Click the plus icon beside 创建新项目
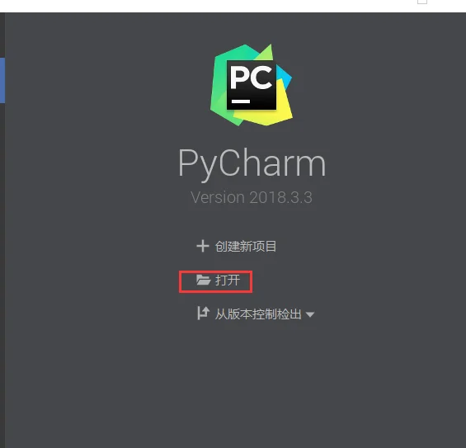This screenshot has width=466, height=448. [x=203, y=246]
